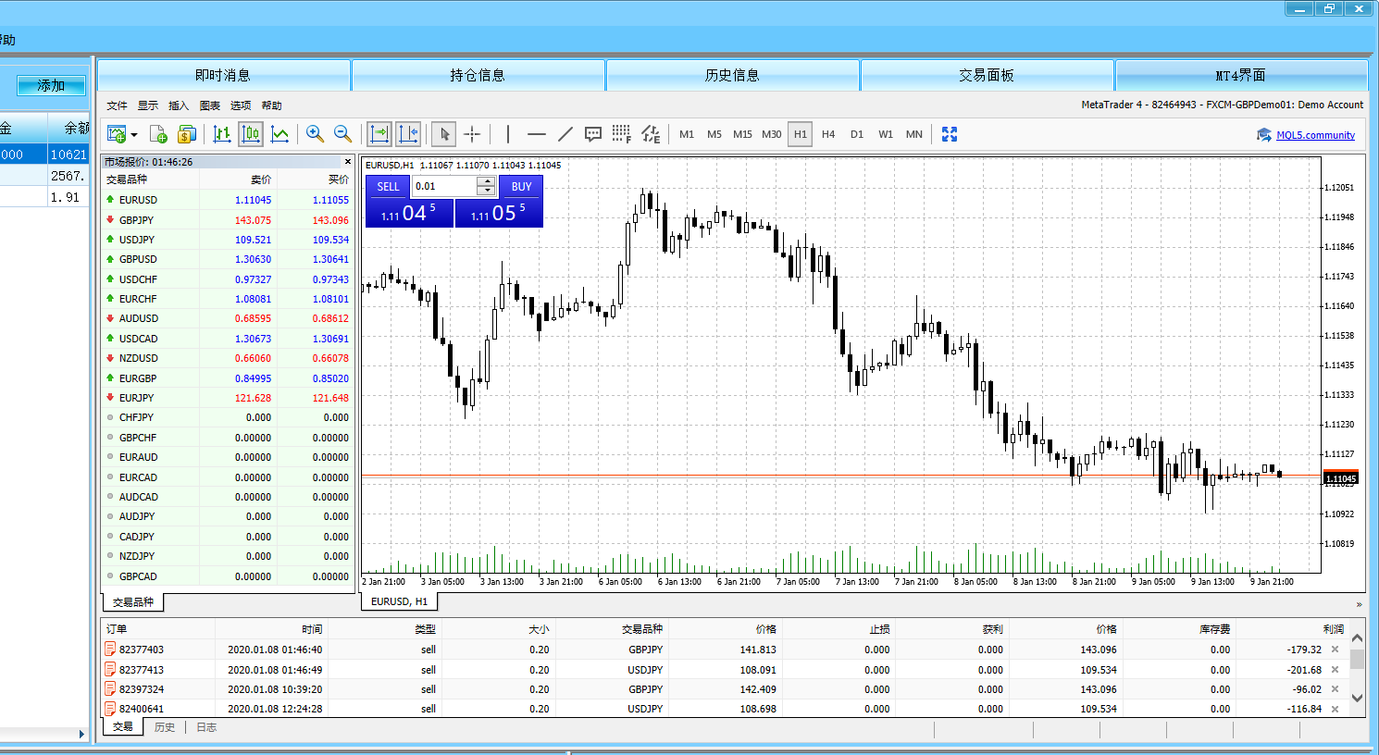
Task: Increase lot volume using spinner up arrow
Action: click(x=486, y=181)
